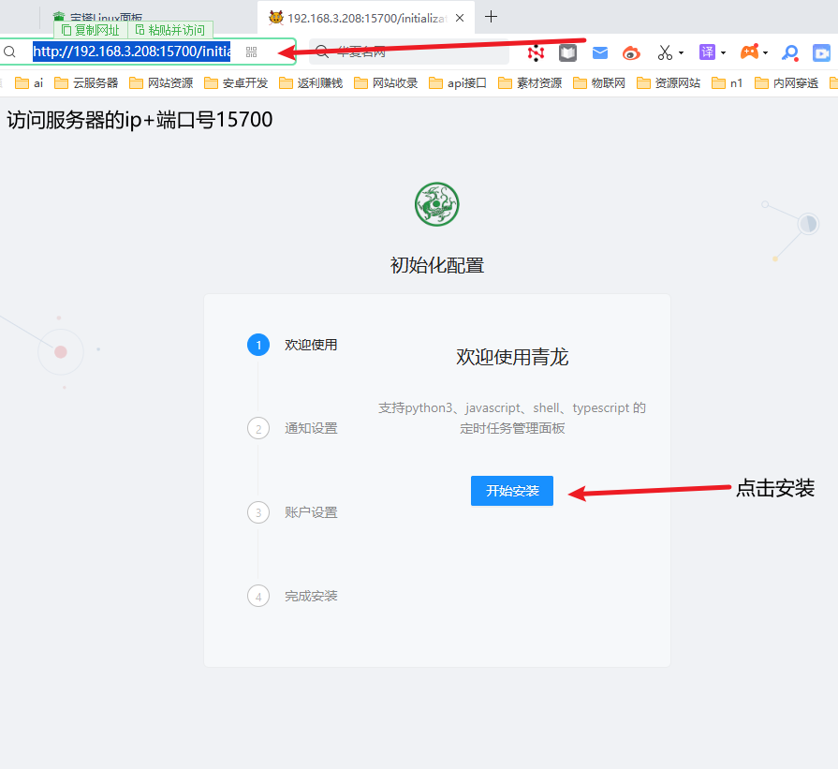This screenshot has width=838, height=769.
Task: Click the blue video camera icon
Action: (x=821, y=52)
